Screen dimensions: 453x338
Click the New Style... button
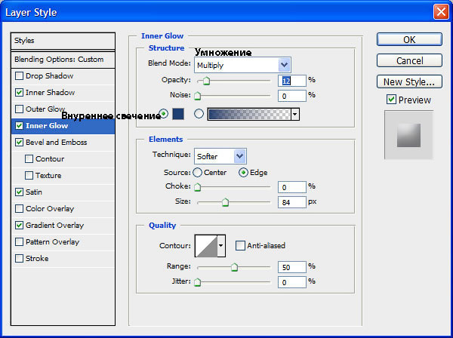[x=409, y=81]
